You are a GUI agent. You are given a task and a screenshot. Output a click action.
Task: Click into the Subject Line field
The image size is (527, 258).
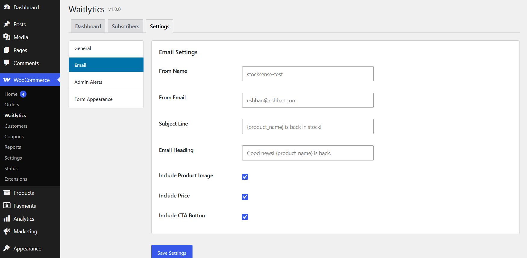(308, 126)
